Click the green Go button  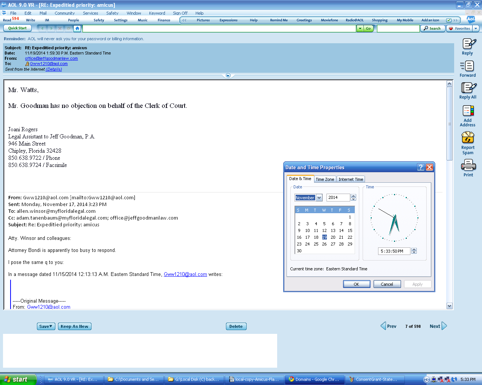[x=368, y=29]
